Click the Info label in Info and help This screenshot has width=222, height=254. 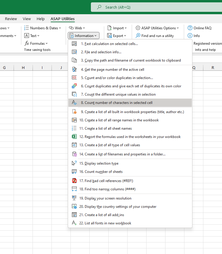[197, 36]
